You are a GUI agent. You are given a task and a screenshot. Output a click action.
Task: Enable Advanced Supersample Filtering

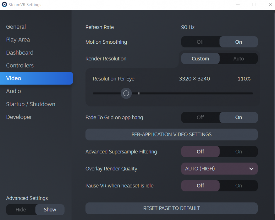pyautogui.click(x=238, y=151)
